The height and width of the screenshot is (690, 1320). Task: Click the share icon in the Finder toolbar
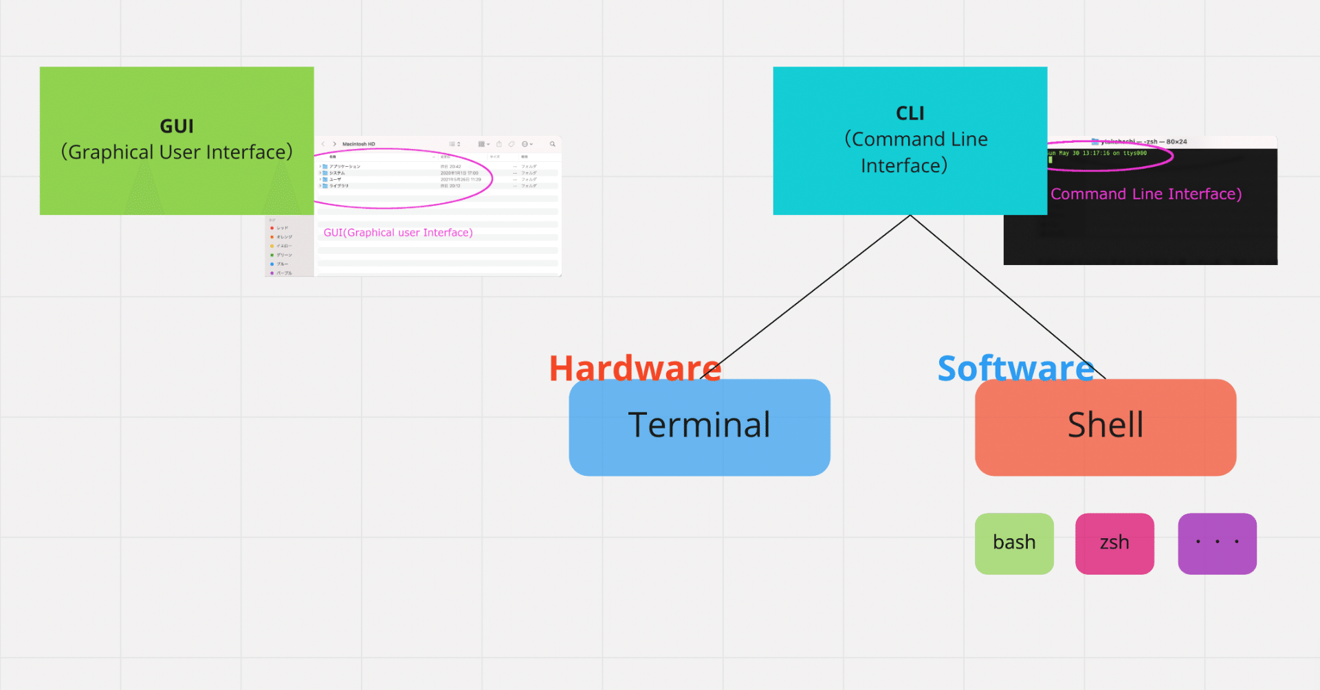click(x=499, y=144)
